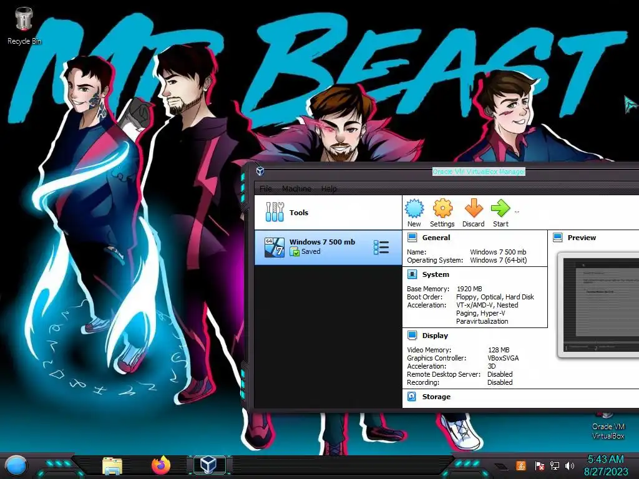The height and width of the screenshot is (479, 639).
Task: Click the Preview section header
Action: 582,238
